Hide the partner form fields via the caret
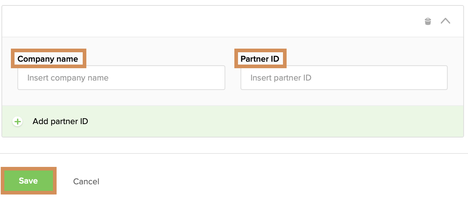 tap(446, 21)
